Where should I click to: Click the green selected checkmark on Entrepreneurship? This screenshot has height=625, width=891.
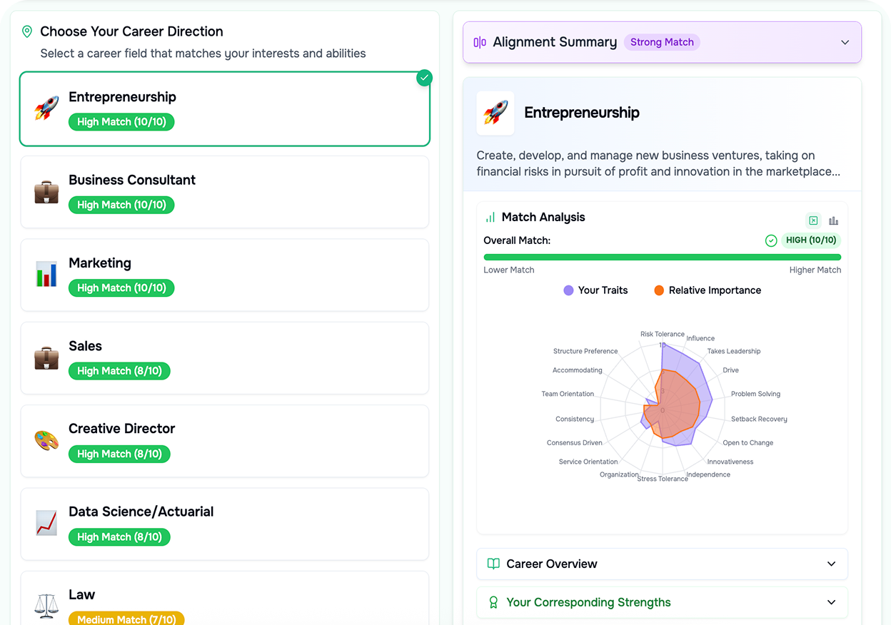coord(424,77)
